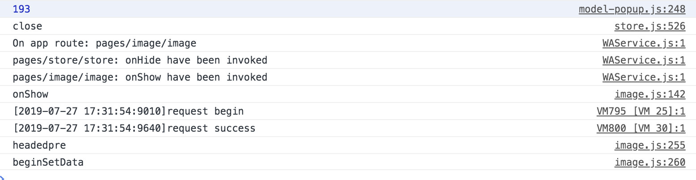The image size is (696, 180).
Task: Open WAService.js:1 link beside store onHide message
Action: [644, 60]
